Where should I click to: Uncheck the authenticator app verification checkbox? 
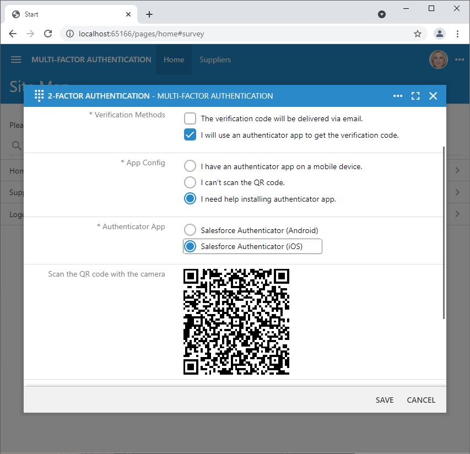190,134
